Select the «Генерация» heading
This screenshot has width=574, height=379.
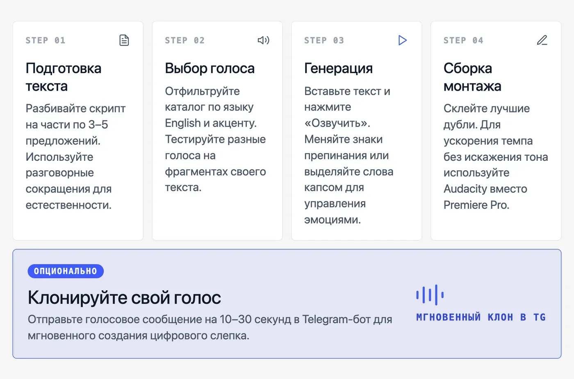click(x=339, y=68)
